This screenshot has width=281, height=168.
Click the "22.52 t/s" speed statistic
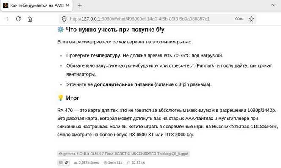[x=136, y=163]
